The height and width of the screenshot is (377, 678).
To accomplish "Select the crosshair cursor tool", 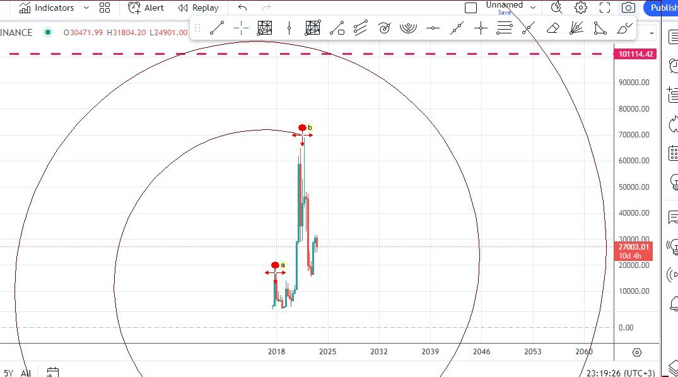I will tap(241, 28).
